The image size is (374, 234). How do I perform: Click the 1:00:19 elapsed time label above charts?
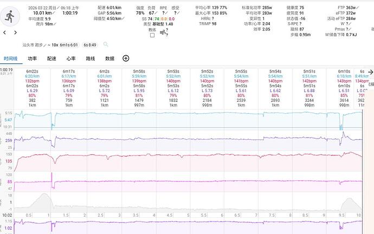pos(7,70)
